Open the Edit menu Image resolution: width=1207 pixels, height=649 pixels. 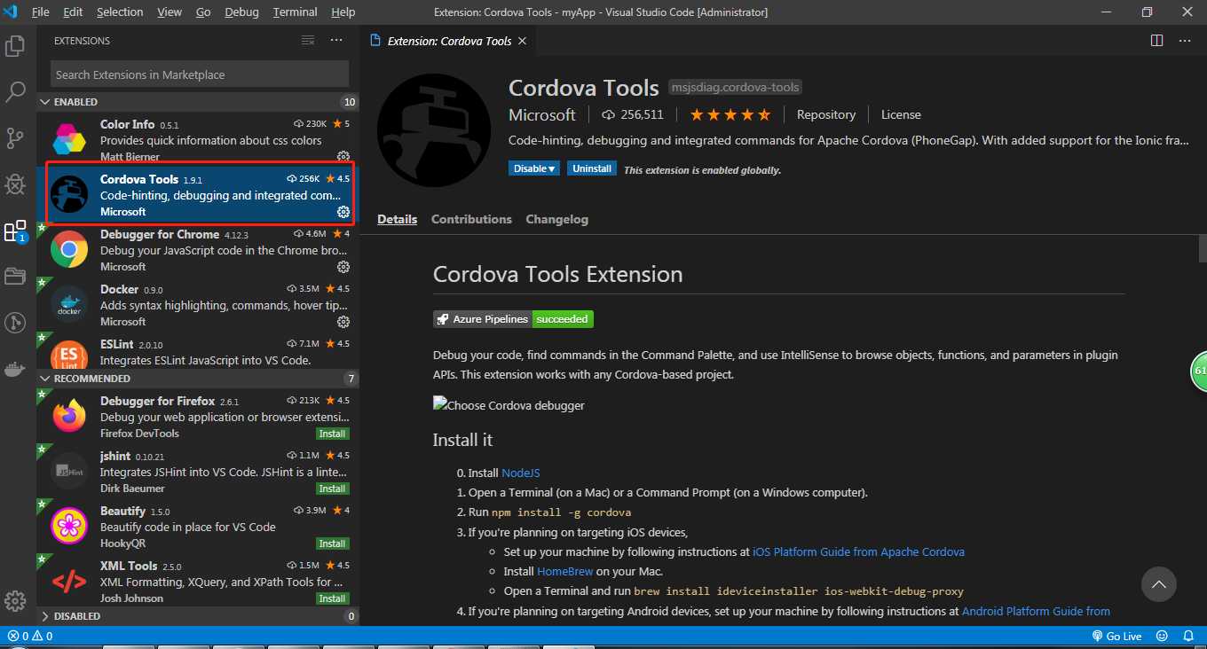click(73, 12)
